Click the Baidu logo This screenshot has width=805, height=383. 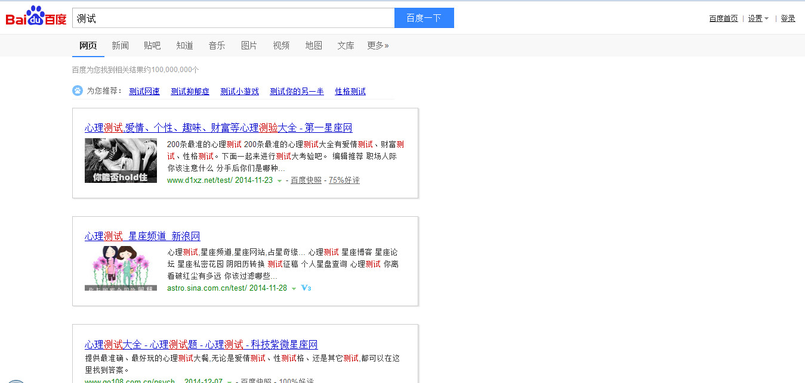point(36,17)
